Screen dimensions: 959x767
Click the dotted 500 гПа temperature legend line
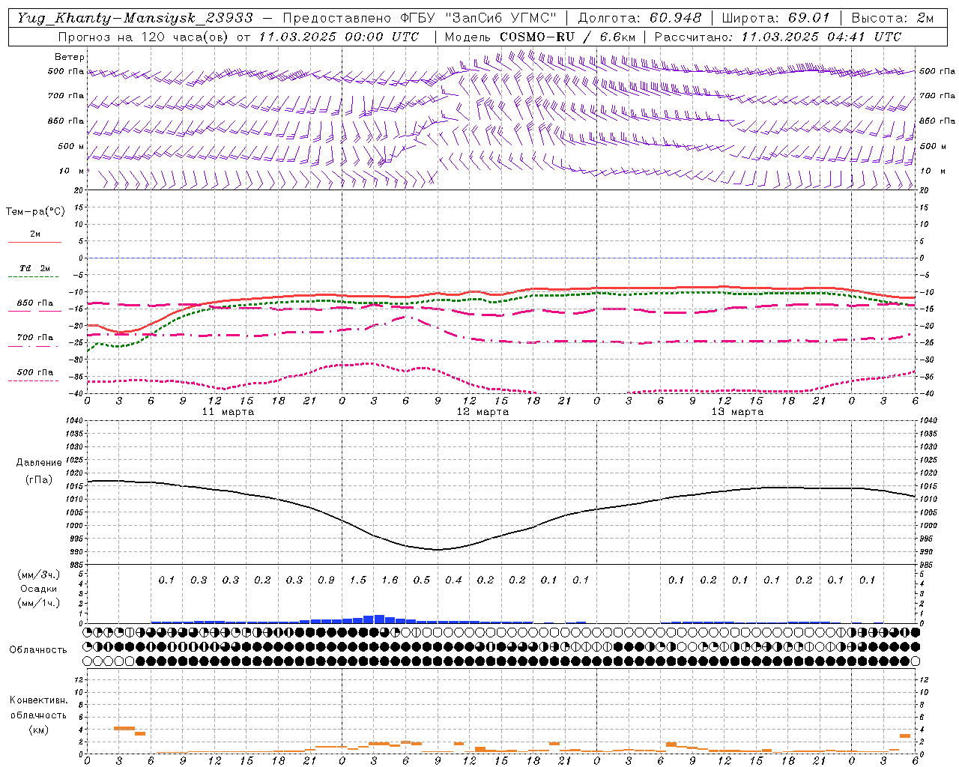coord(34,381)
